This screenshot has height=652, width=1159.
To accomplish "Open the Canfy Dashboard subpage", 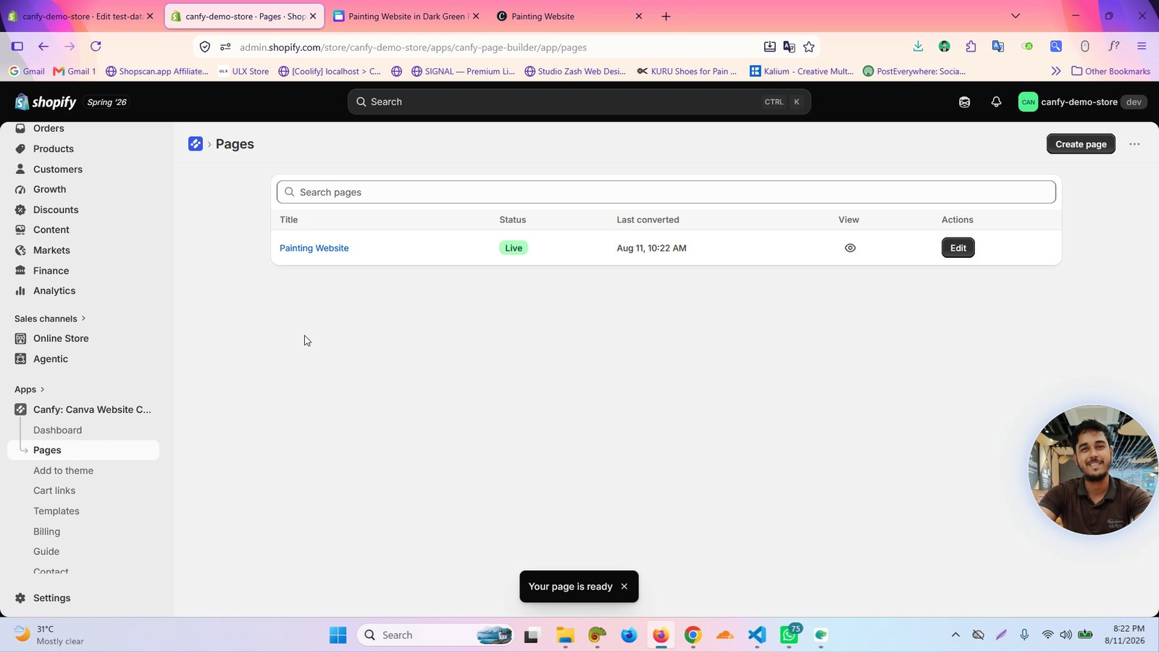I will pos(58,430).
